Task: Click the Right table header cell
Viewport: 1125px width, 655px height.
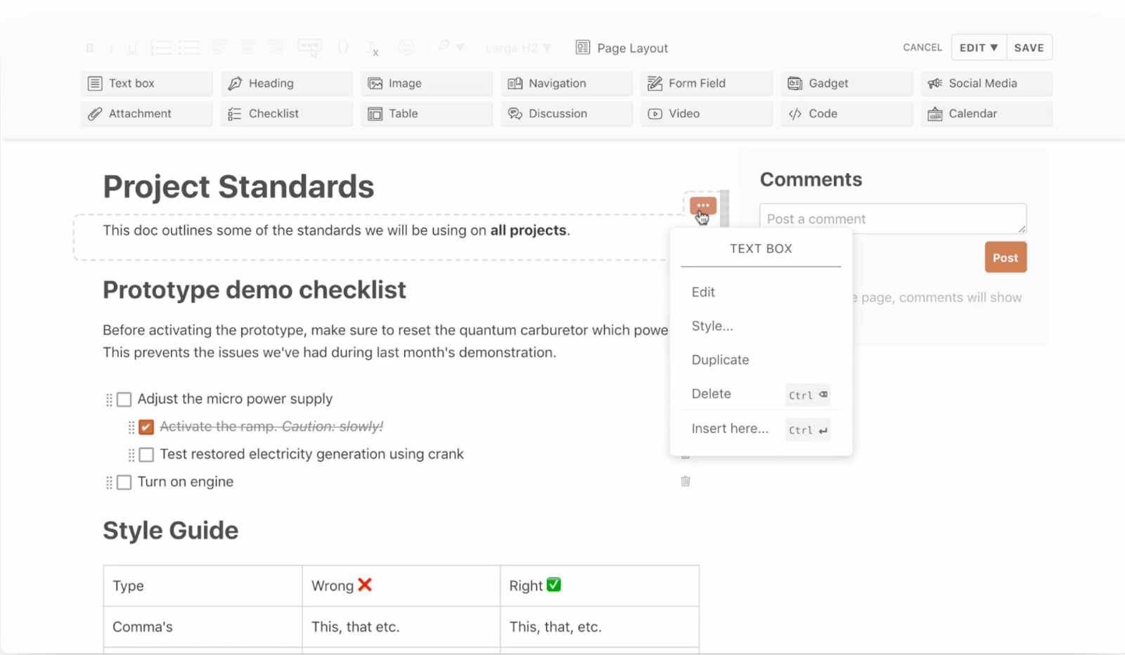Action: tap(600, 586)
